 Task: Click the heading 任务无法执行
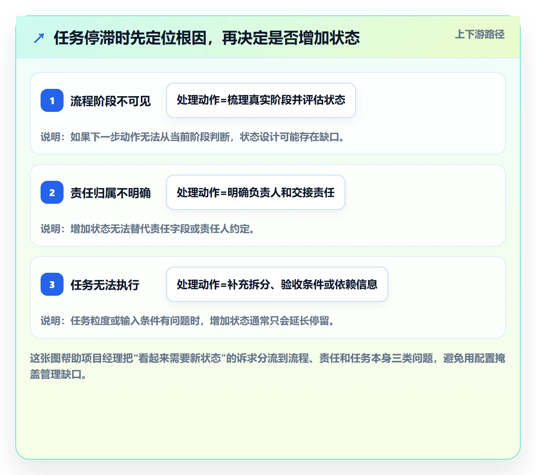pos(105,285)
